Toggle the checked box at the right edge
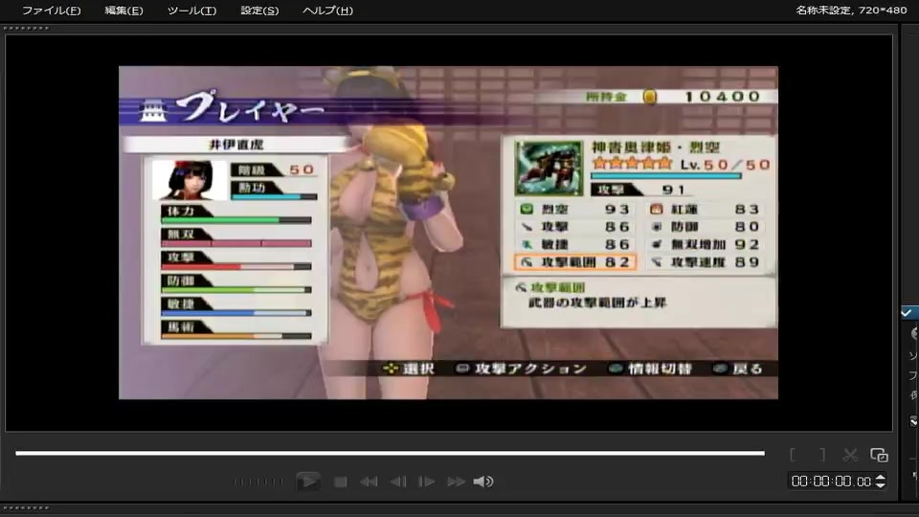The width and height of the screenshot is (919, 517). [908, 313]
